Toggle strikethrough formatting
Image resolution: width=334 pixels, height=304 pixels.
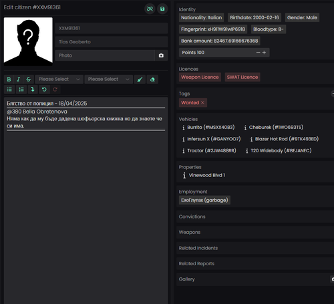(29, 80)
